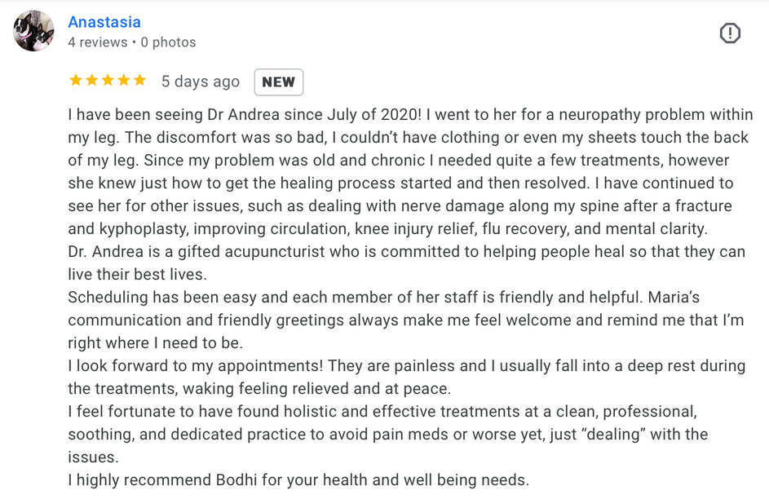The width and height of the screenshot is (769, 499).
Task: Click the second gold rating star
Action: click(x=91, y=80)
